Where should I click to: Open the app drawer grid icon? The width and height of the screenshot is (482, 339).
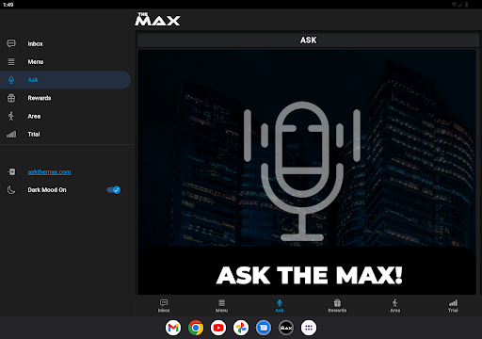(309, 328)
